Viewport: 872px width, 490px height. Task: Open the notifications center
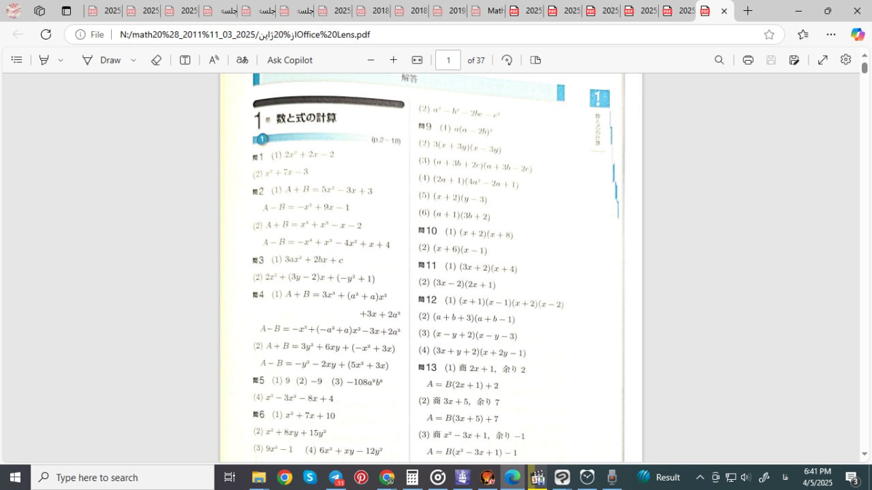point(852,477)
